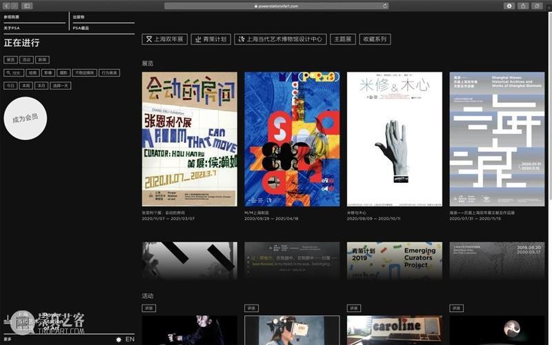Toggle the 展览 filter in the sidebar

point(10,59)
